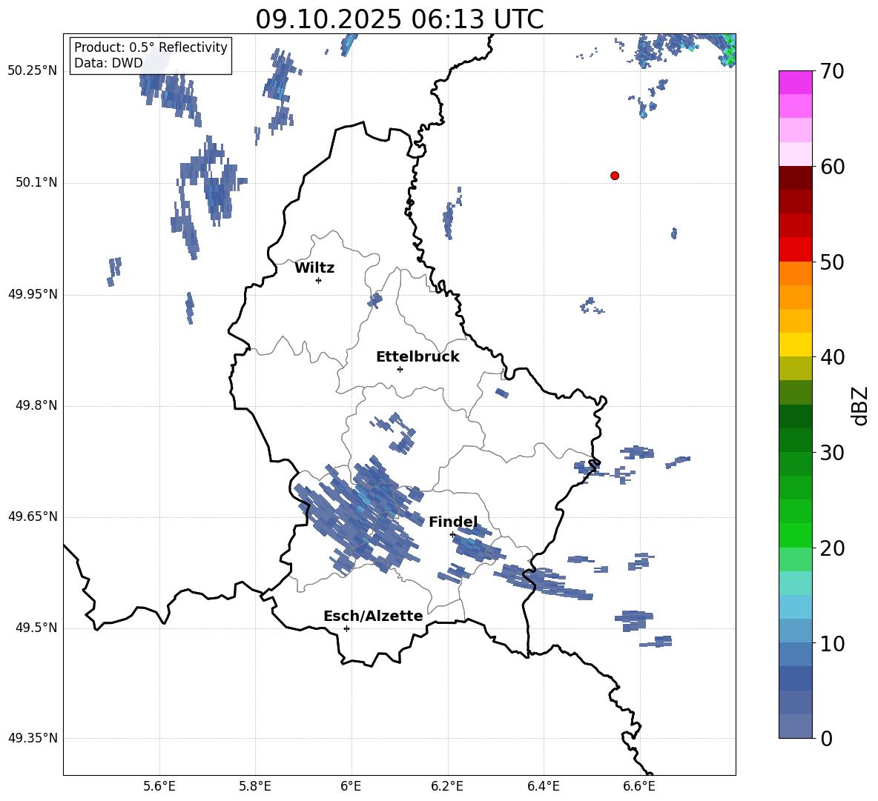The image size is (878, 801).
Task: Click the dark red colorbar segment below 60
Action: 796,178
